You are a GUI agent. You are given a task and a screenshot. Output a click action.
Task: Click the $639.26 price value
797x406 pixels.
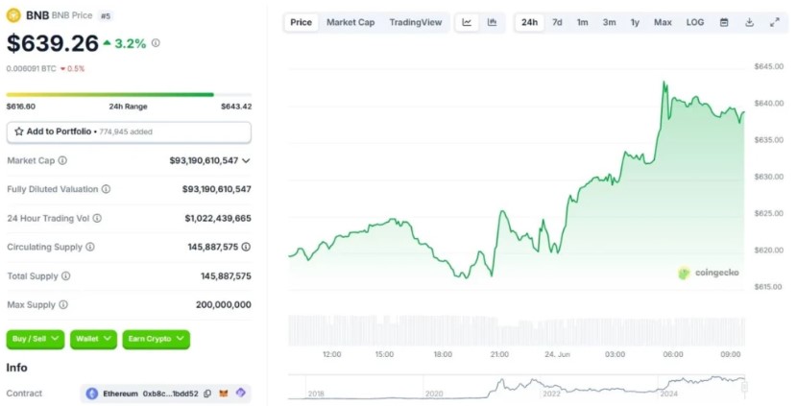point(53,43)
